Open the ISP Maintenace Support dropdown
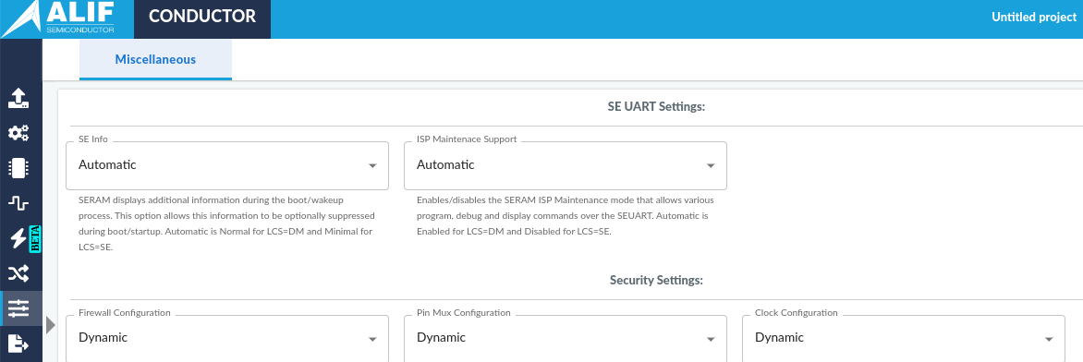 565,165
